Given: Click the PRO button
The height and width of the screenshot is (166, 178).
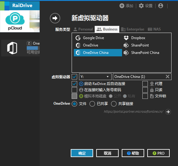Looking at the screenshot, I should [x=158, y=153].
